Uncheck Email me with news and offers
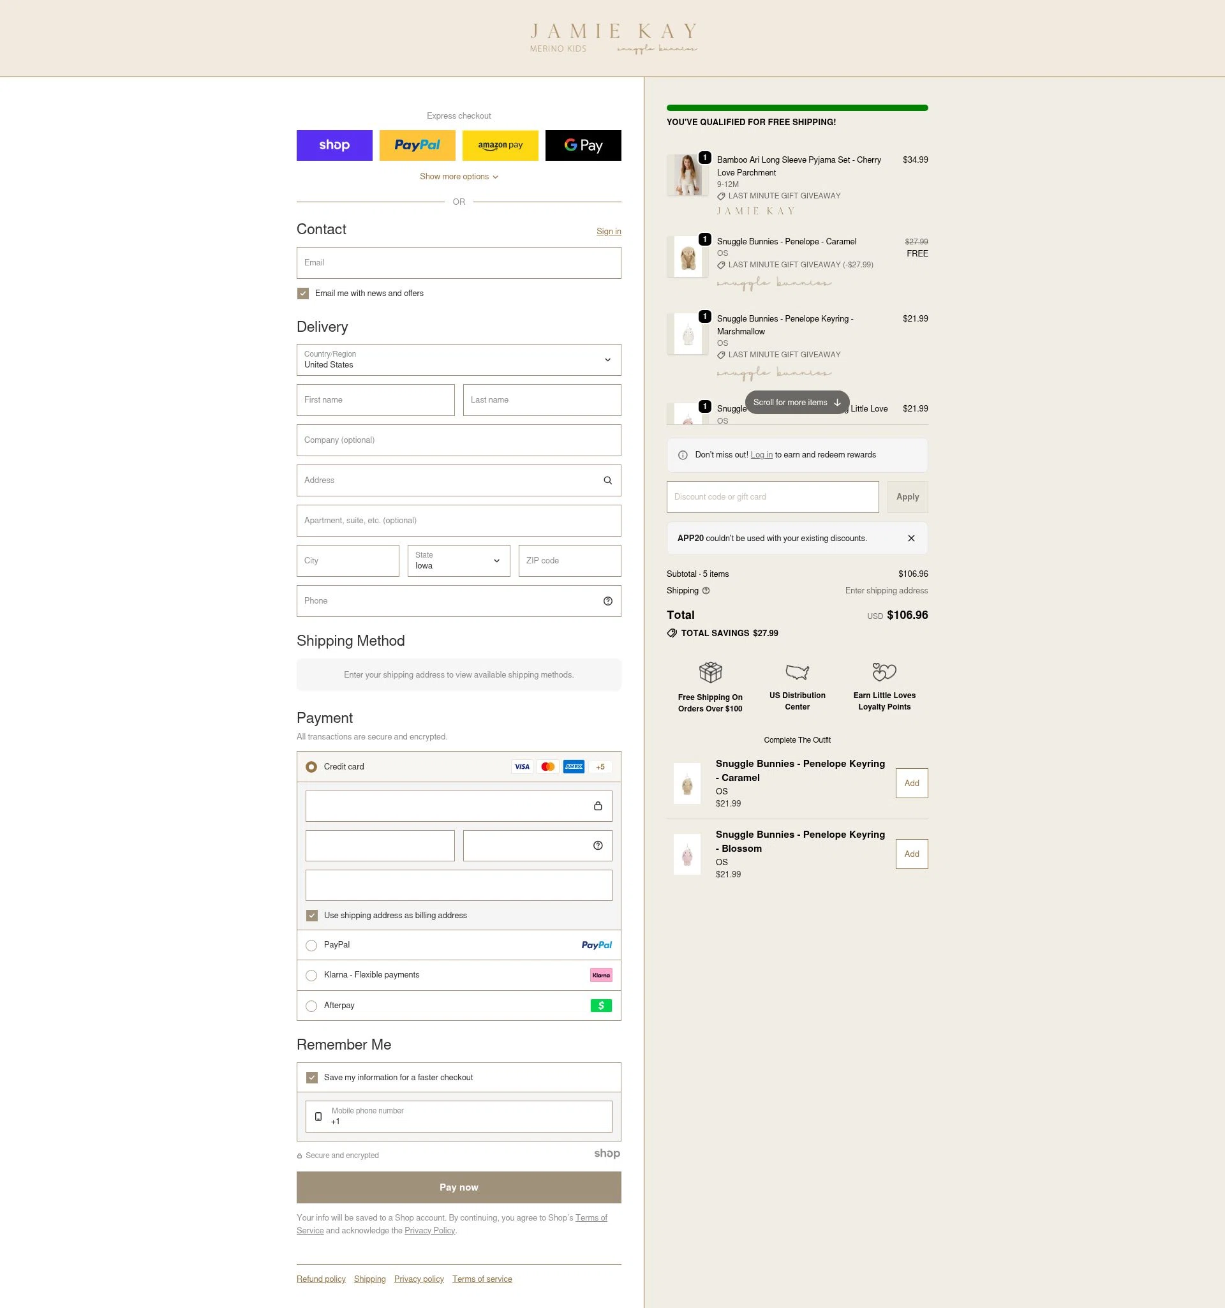 click(303, 294)
